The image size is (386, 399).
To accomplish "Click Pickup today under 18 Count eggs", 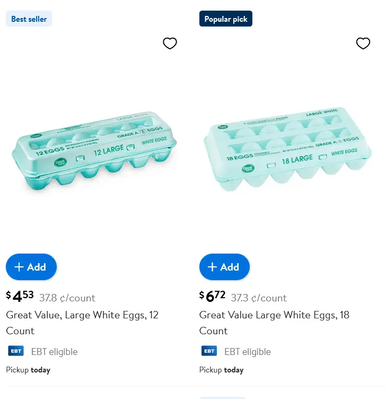I will [221, 370].
